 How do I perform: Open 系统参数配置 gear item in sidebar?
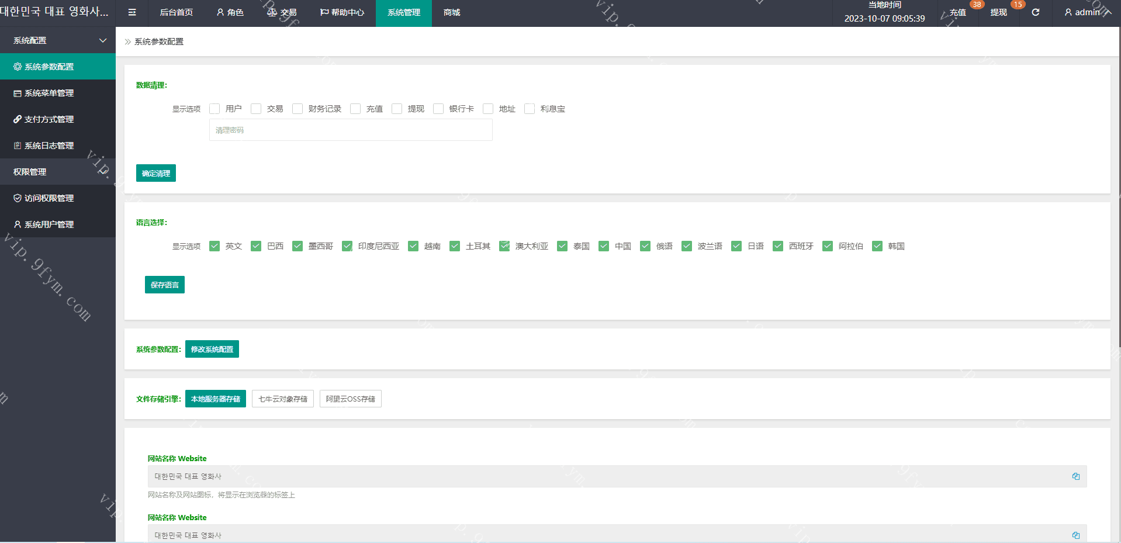click(49, 67)
